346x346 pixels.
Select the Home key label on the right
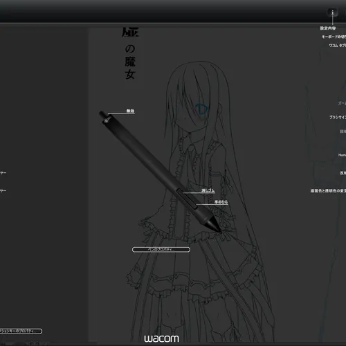pyautogui.click(x=342, y=155)
